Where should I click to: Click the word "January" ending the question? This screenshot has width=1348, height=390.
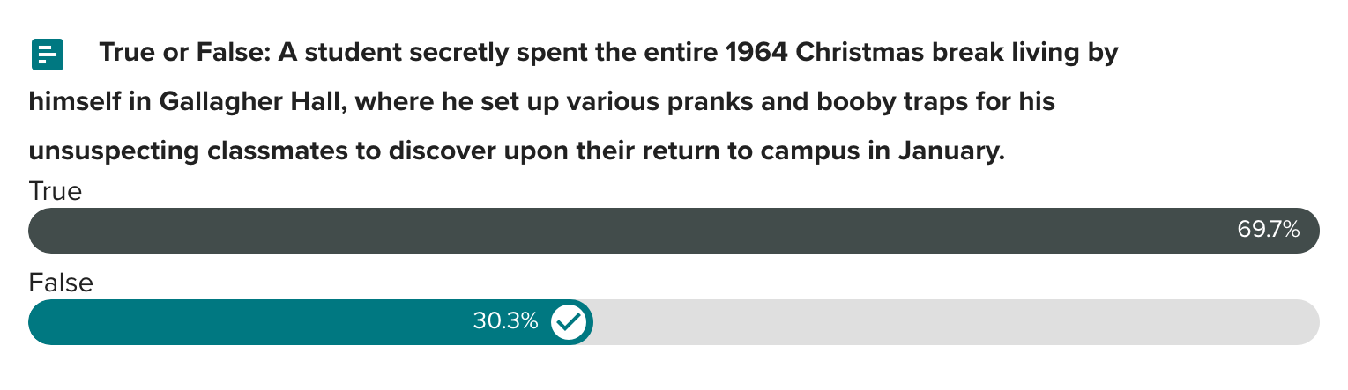pyautogui.click(x=950, y=151)
